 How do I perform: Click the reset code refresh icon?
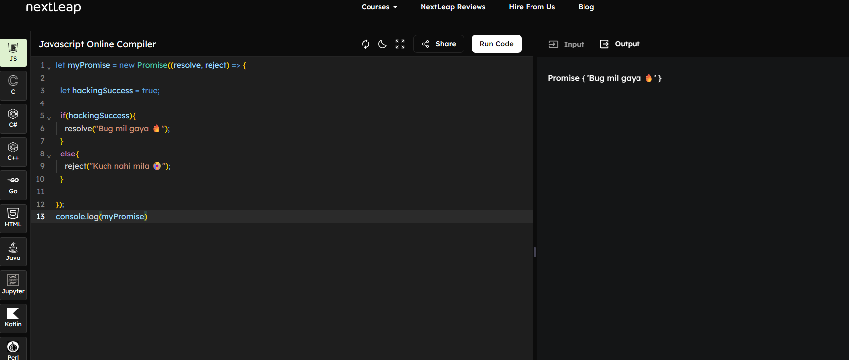(366, 44)
